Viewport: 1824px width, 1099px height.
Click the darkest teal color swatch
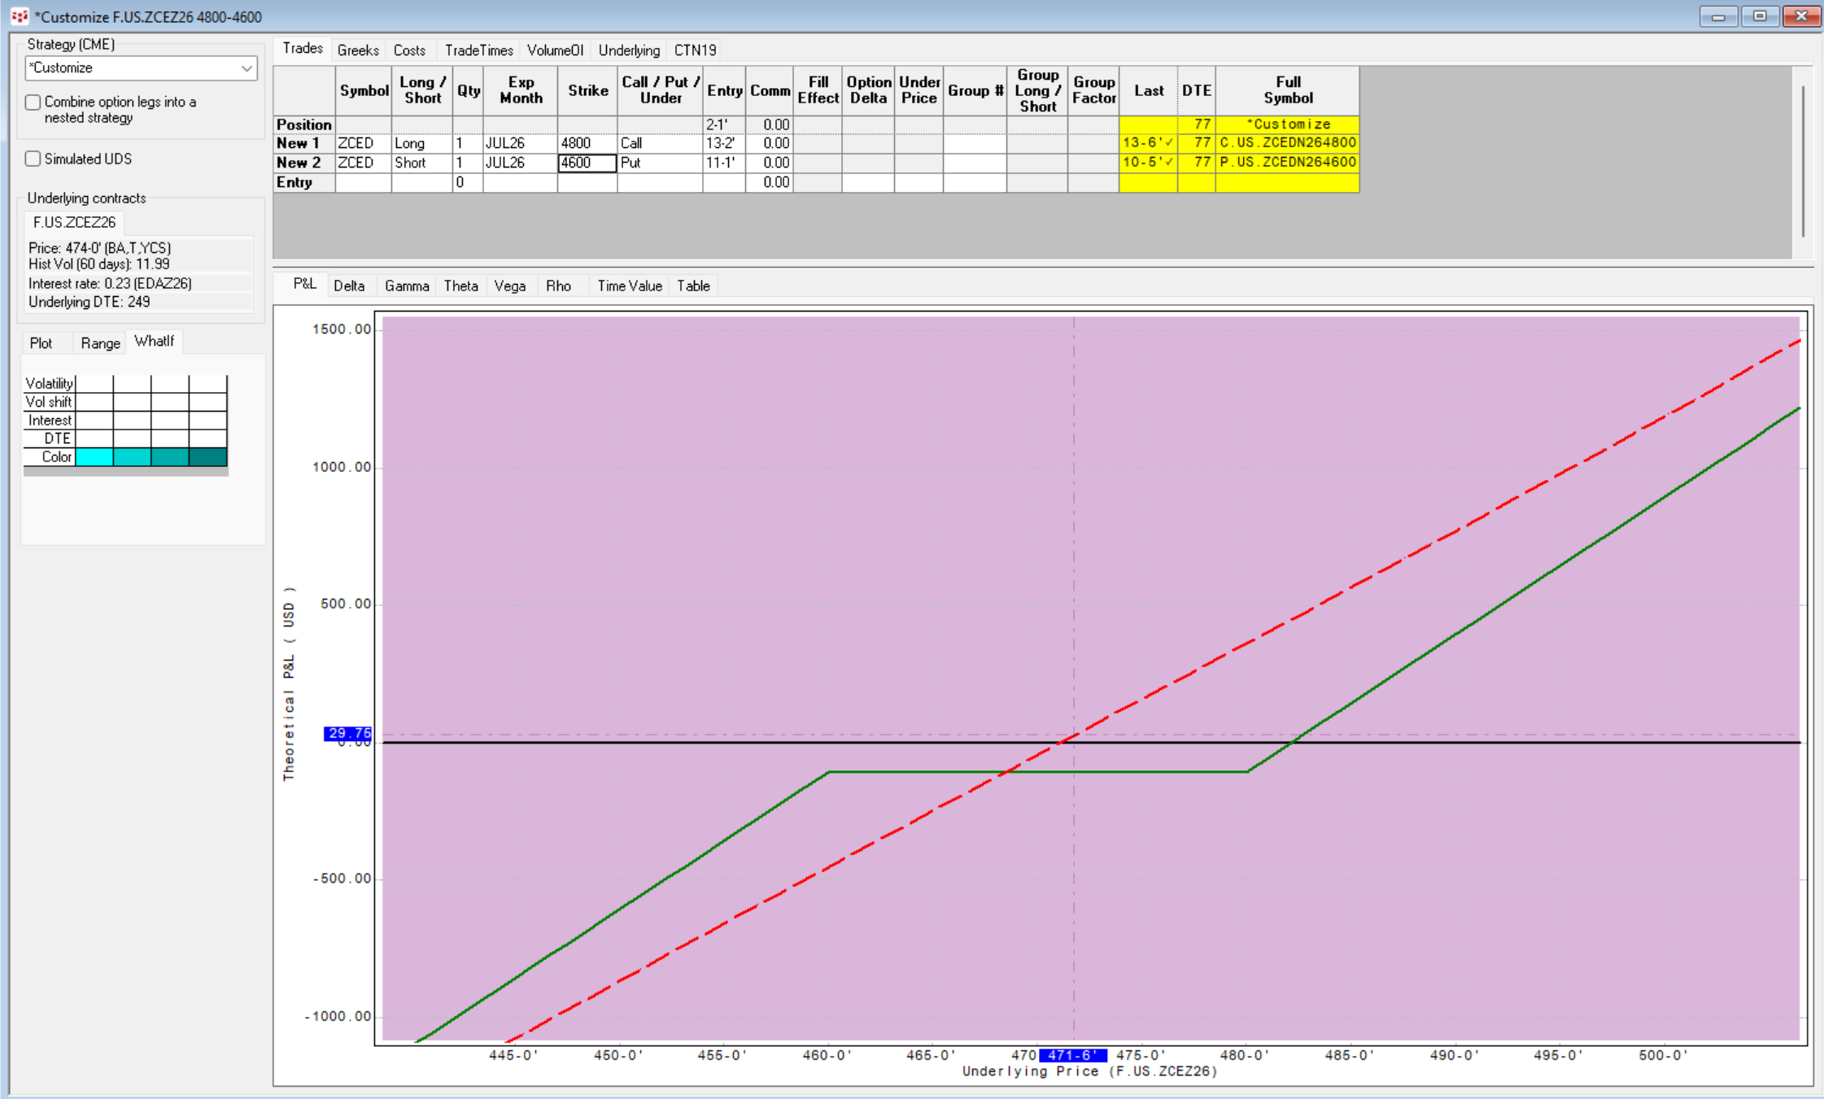[x=207, y=457]
